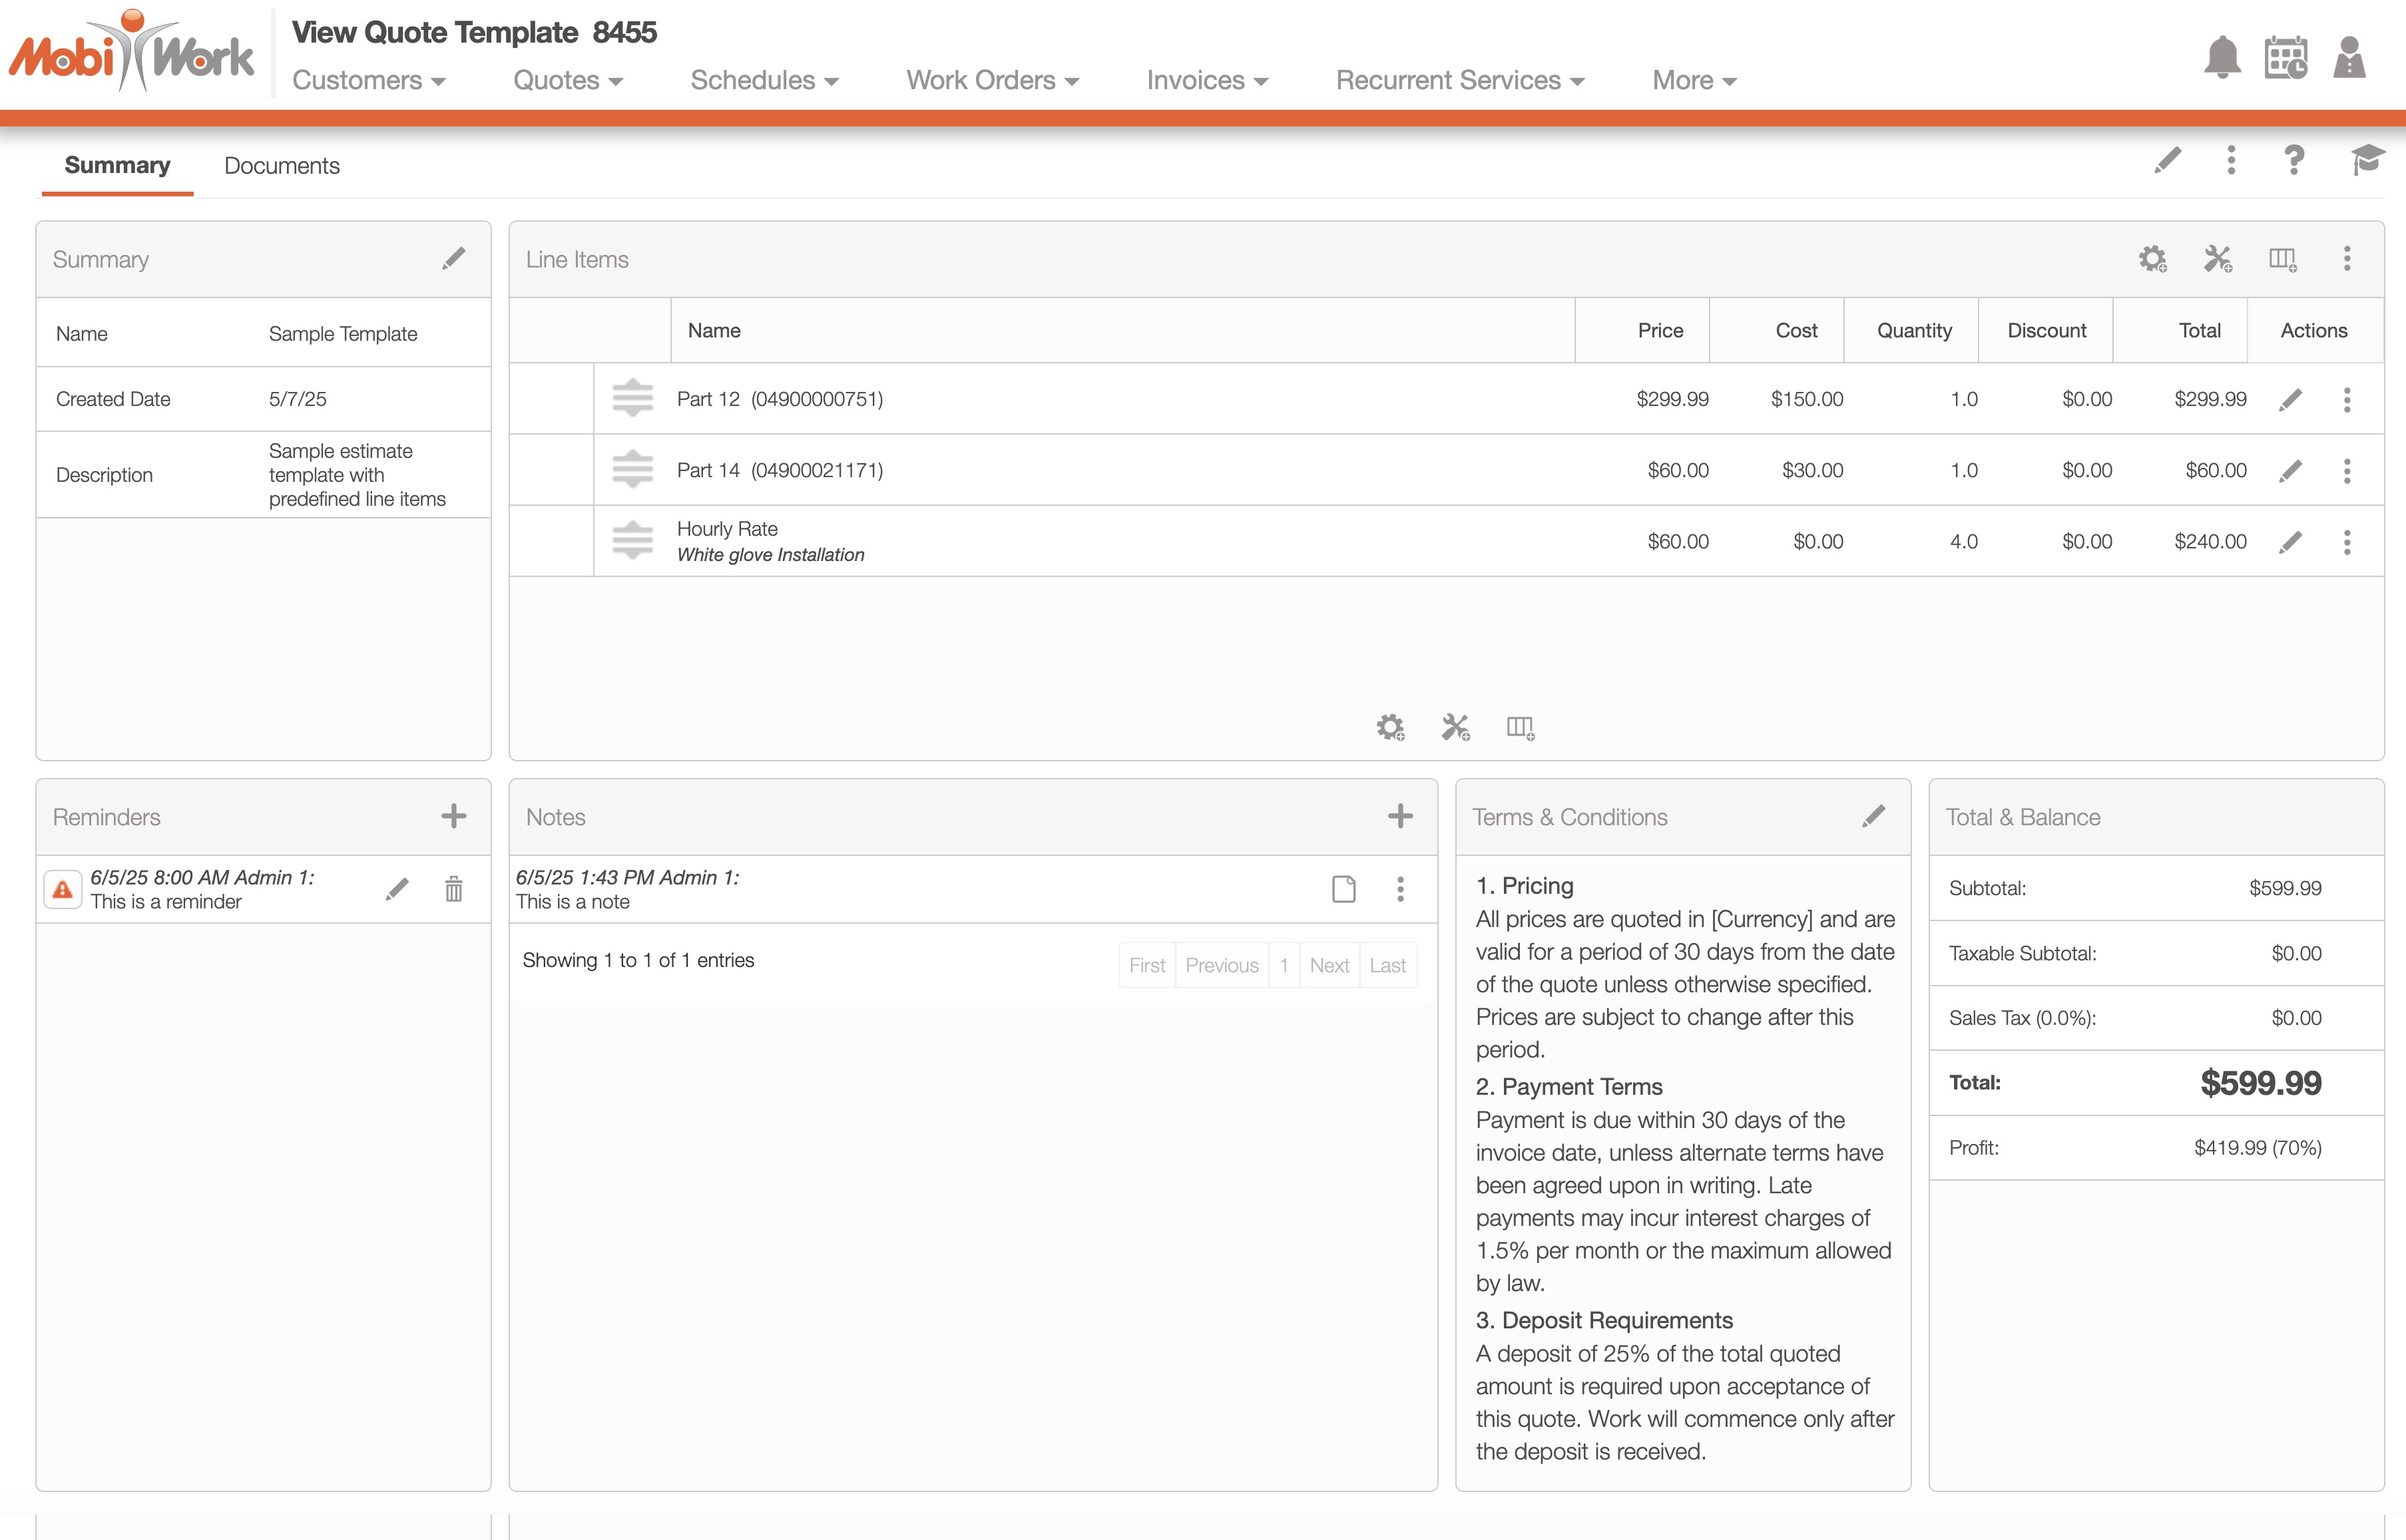Image resolution: width=2406 pixels, height=1540 pixels.
Task: Open the More dropdown menu
Action: [x=1694, y=80]
